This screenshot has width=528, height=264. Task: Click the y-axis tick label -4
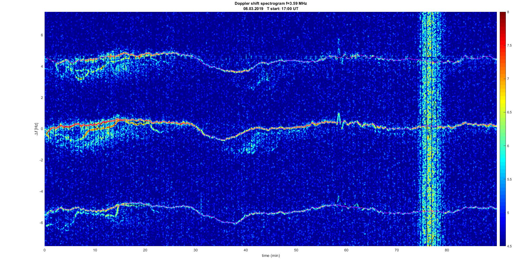coord(41,191)
